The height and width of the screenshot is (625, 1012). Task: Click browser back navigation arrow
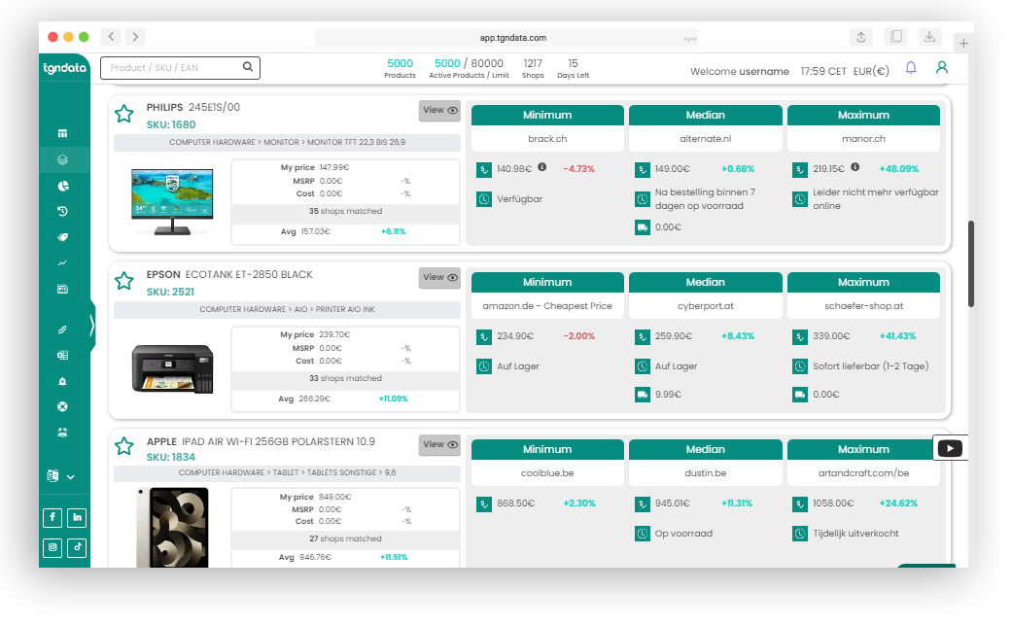[x=111, y=37]
